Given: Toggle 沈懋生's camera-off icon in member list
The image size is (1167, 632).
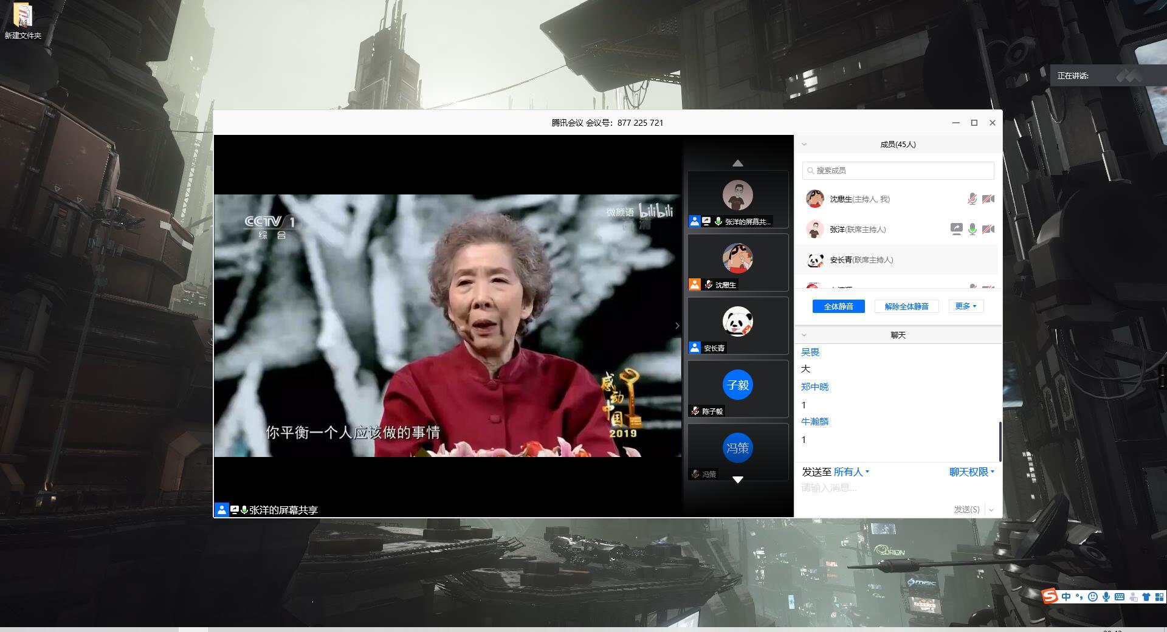Looking at the screenshot, I should tap(988, 199).
